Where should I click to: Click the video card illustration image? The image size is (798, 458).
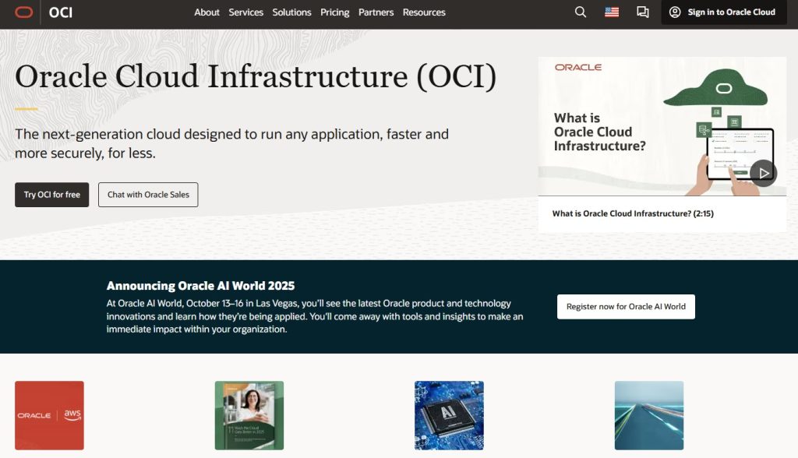pos(662,126)
